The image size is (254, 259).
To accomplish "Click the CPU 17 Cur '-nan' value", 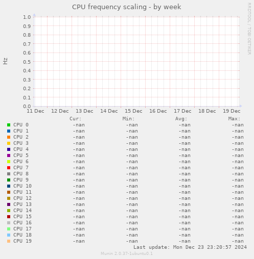I will [x=79, y=229].
